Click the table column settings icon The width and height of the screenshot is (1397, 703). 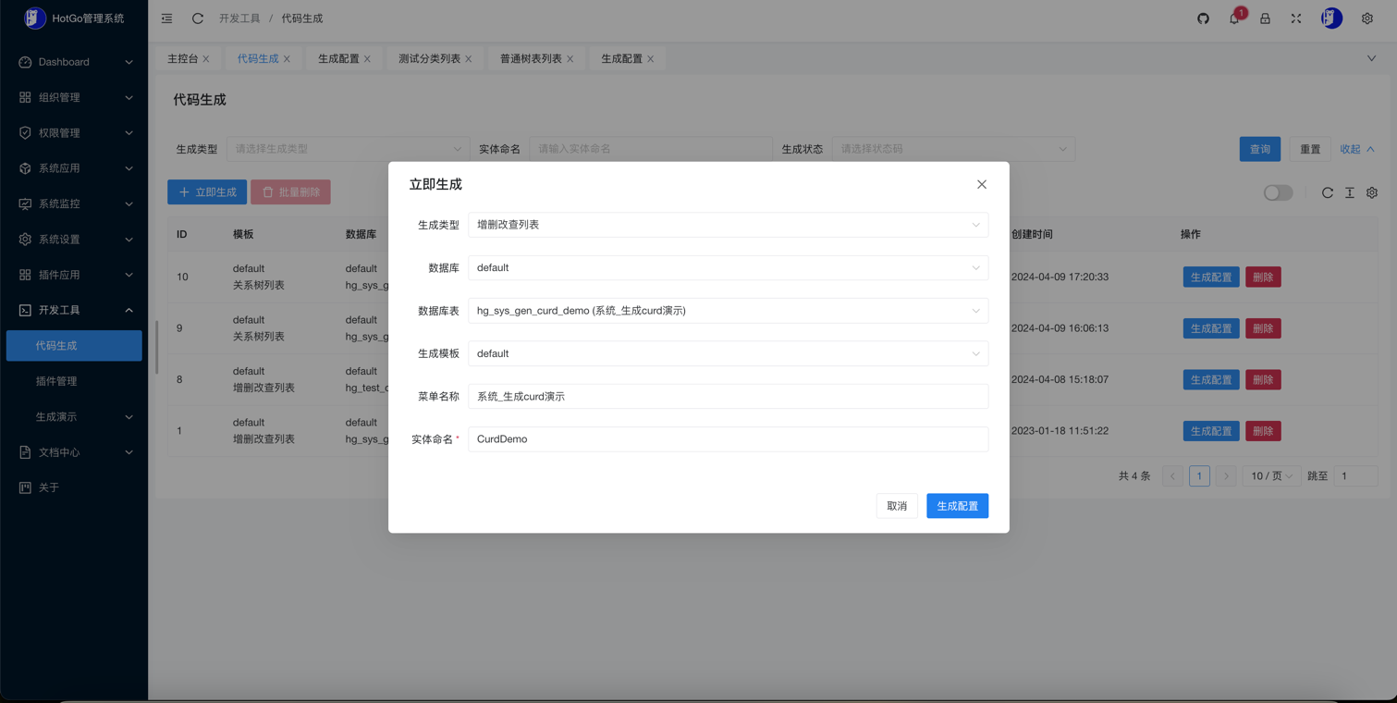point(1372,192)
